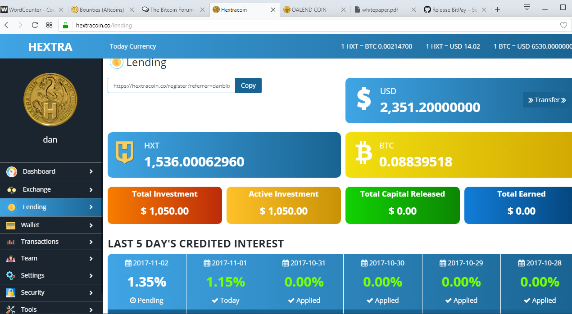This screenshot has width=572, height=314.
Task: Click the 1 HXT = BTC 0.00214700 rate
Action: (377, 46)
